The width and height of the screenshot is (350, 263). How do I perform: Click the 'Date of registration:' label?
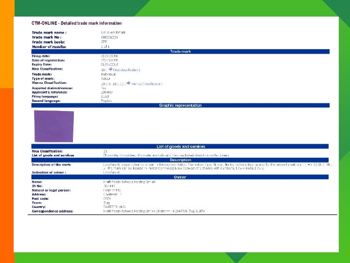pos(48,60)
